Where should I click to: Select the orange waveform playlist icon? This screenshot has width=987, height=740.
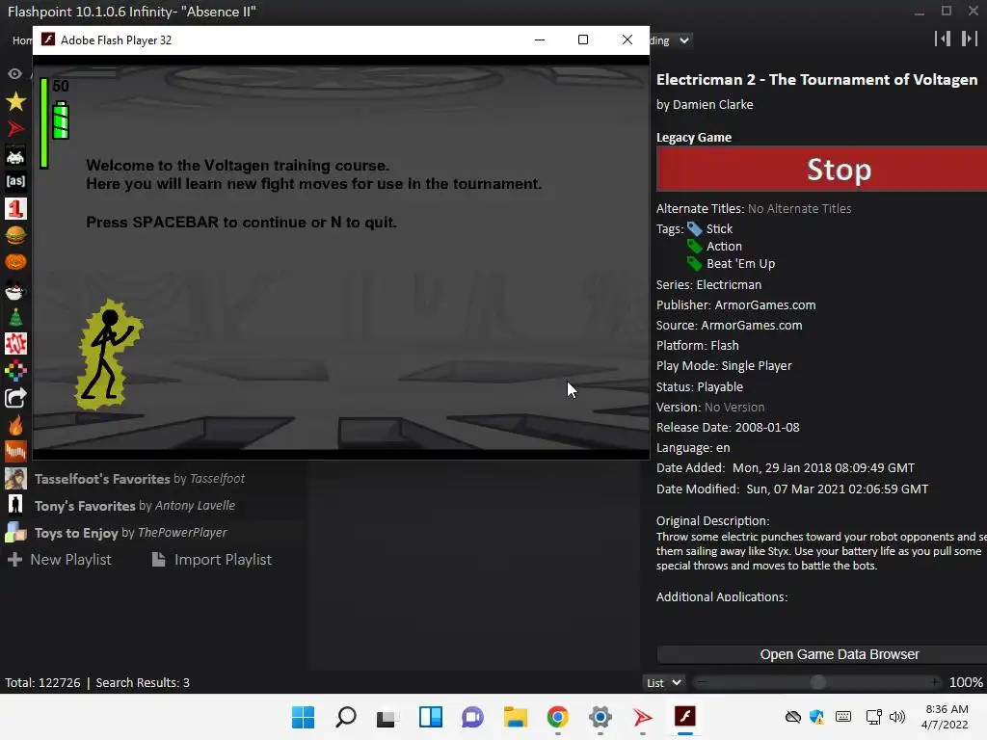tap(15, 451)
